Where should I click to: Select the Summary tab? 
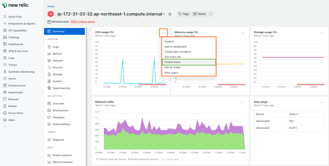[x=64, y=31]
